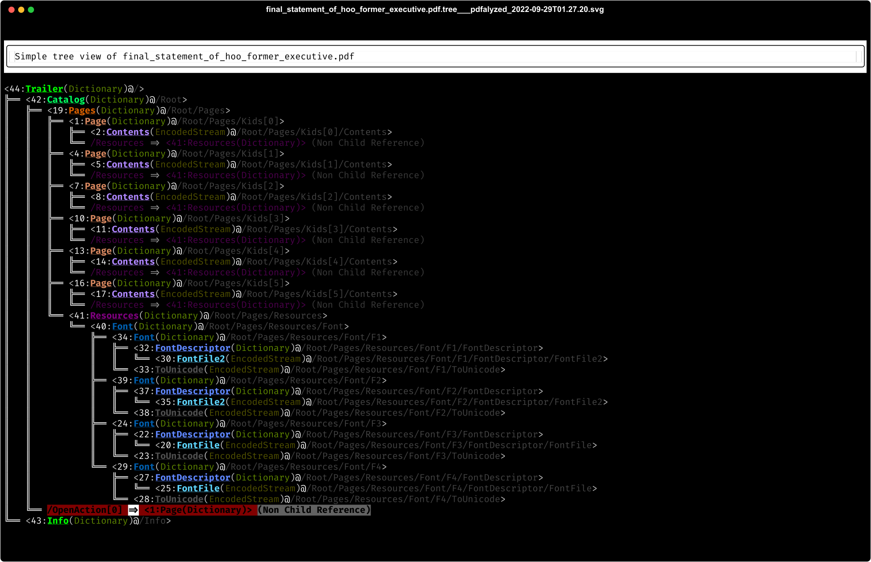
Task: Click the Font link on row 39
Action: click(x=144, y=381)
